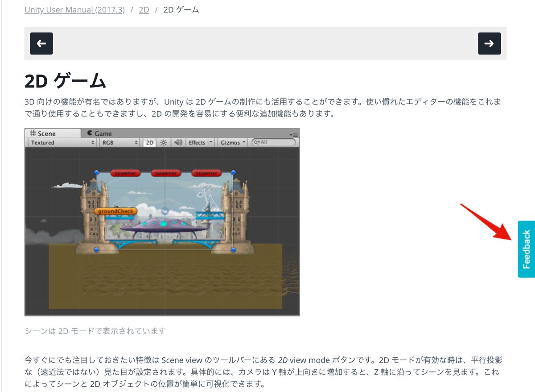Click the caption シーンは 2D モードで表示されています
535x392 pixels.
click(x=95, y=331)
